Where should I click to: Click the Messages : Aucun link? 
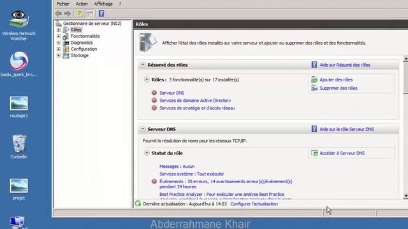pyautogui.click(x=177, y=166)
